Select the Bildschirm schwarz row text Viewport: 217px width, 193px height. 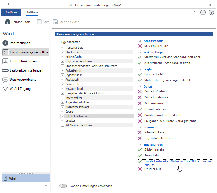coord(77,107)
